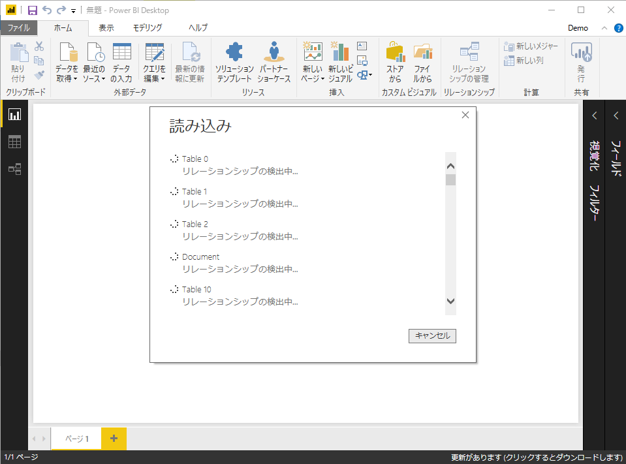This screenshot has height=464, width=626.
Task: Click 新しい列 button
Action: point(524,61)
